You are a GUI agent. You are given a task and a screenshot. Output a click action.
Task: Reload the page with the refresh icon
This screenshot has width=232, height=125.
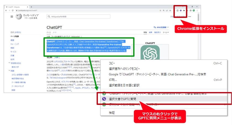coord(13,11)
